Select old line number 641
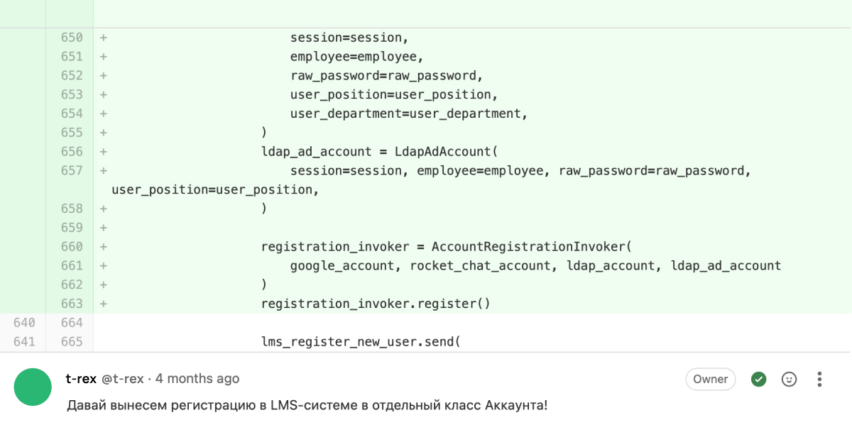Image resolution: width=852 pixels, height=447 pixels. point(24,342)
